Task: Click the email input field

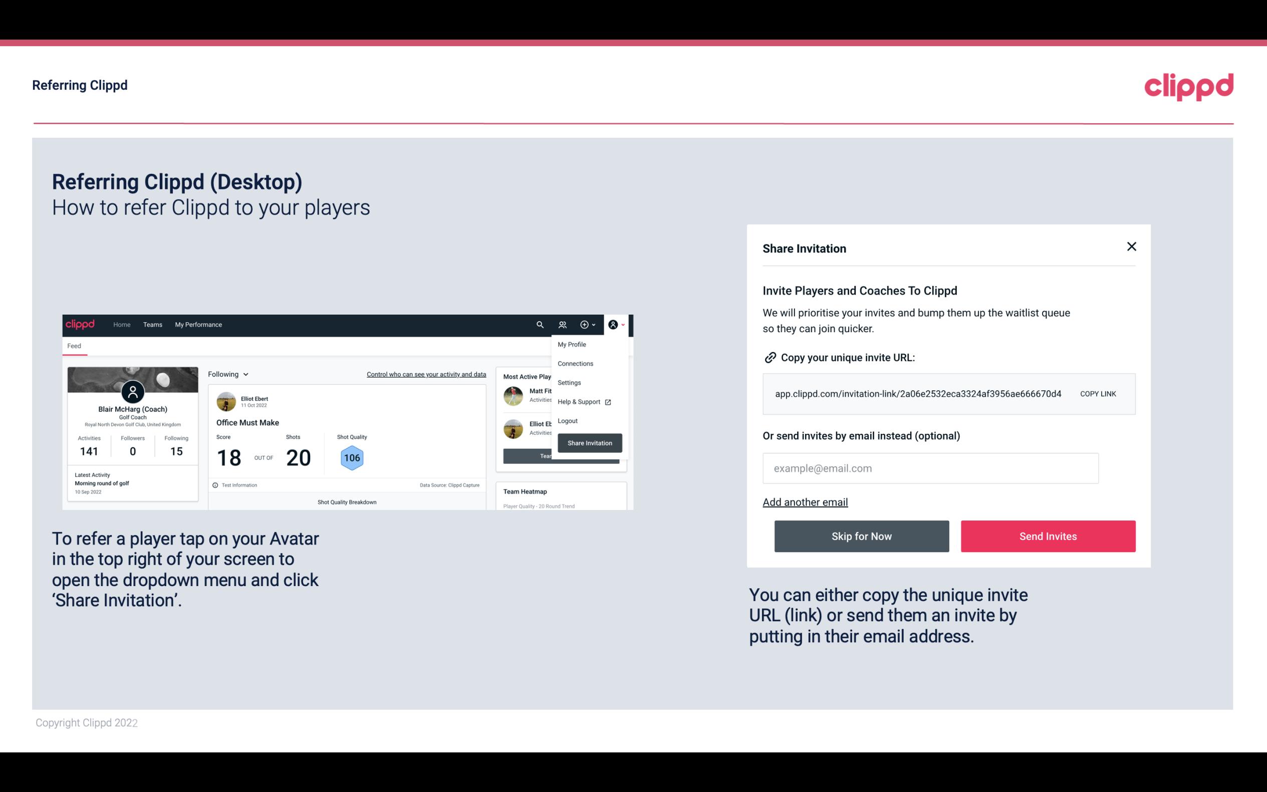Action: point(929,467)
